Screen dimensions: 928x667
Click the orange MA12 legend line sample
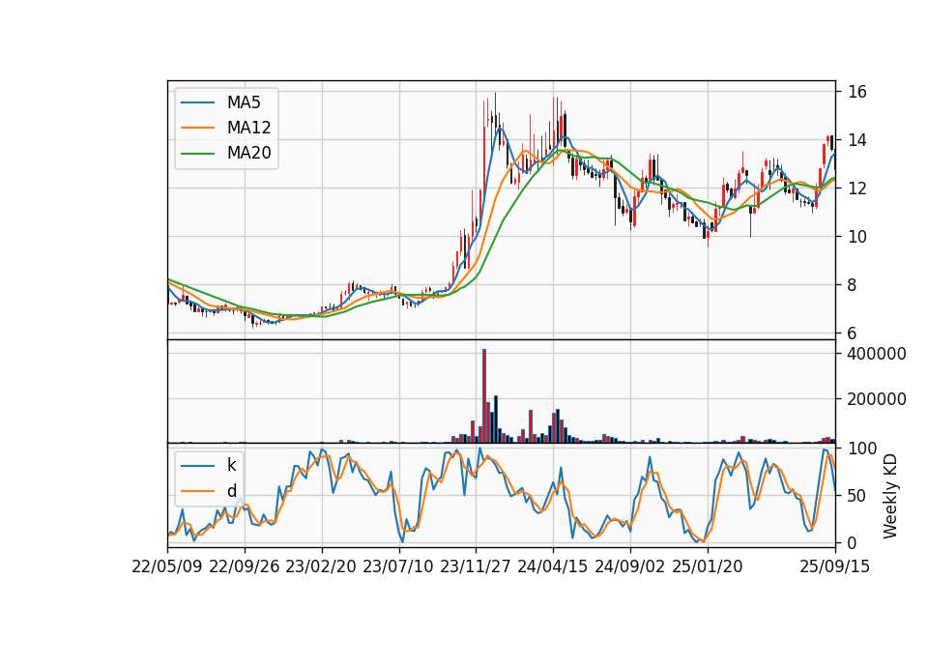197,128
